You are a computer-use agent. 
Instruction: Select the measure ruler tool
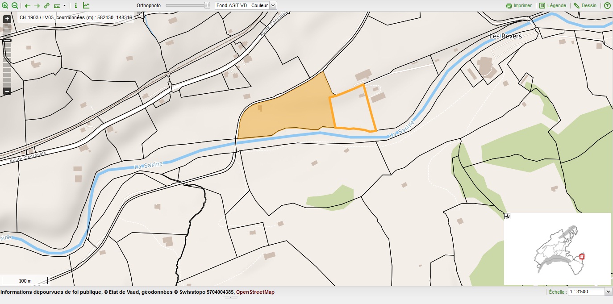[x=57, y=6]
